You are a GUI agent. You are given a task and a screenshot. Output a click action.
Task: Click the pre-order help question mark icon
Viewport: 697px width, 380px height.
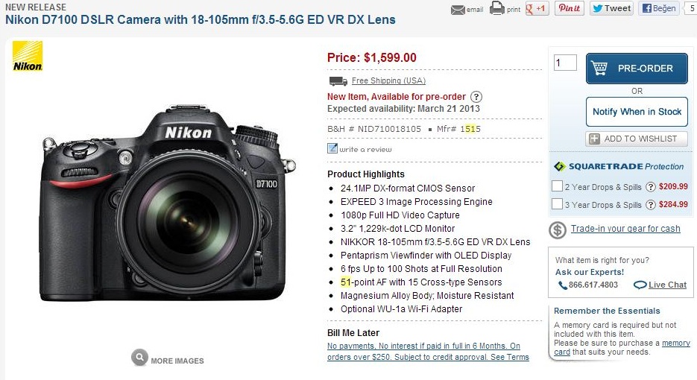pyautogui.click(x=476, y=97)
